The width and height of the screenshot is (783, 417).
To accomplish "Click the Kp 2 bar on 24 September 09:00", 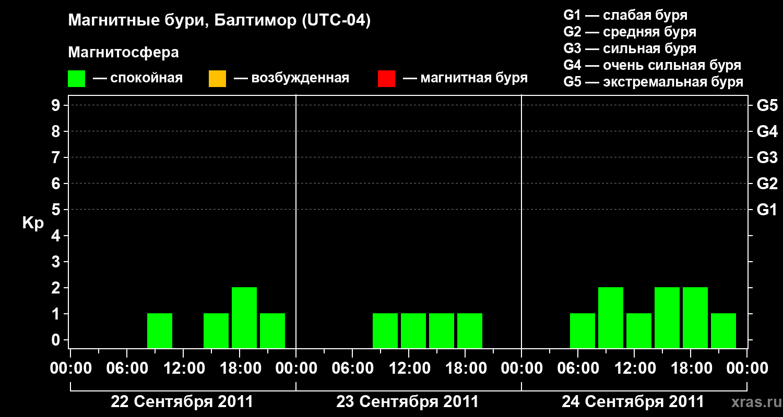I will [x=611, y=317].
